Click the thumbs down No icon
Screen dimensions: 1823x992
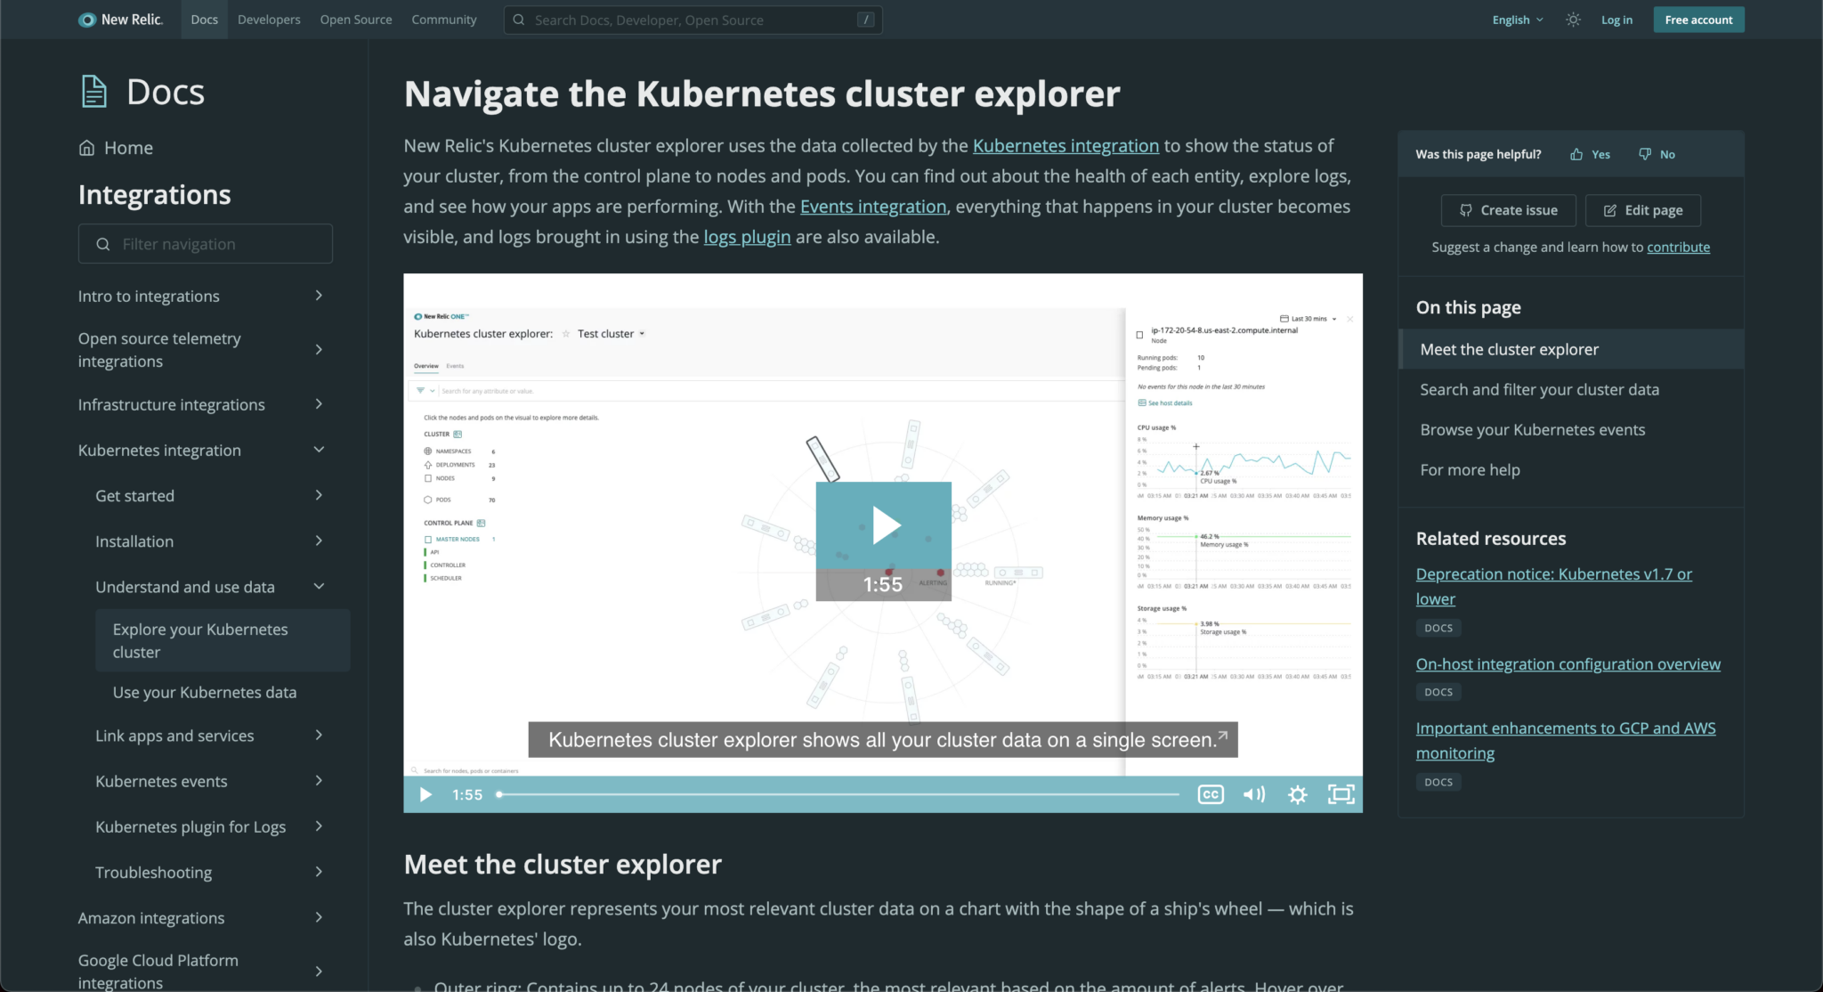[x=1645, y=154]
